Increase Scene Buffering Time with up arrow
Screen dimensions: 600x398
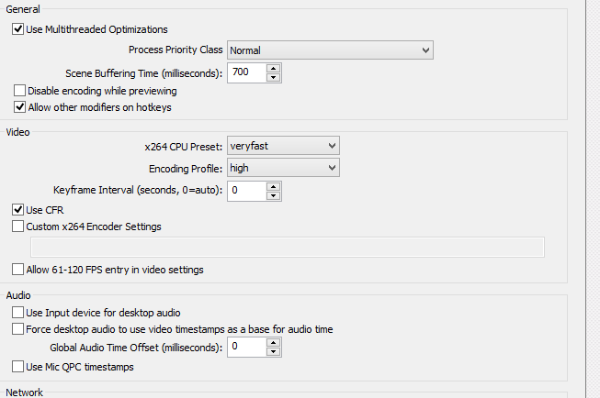(273, 69)
